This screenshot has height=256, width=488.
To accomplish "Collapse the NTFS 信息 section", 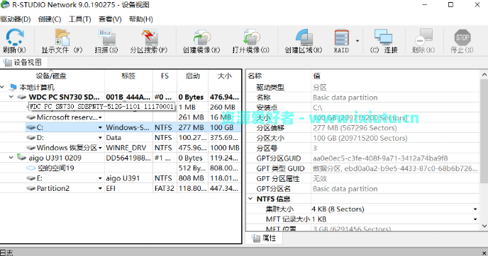I will point(250,199).
